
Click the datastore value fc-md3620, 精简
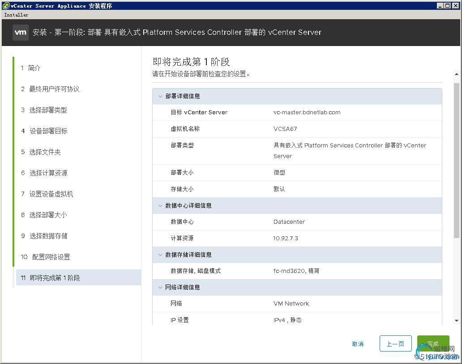296,271
